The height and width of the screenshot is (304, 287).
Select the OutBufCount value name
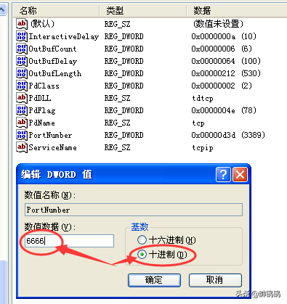52,49
